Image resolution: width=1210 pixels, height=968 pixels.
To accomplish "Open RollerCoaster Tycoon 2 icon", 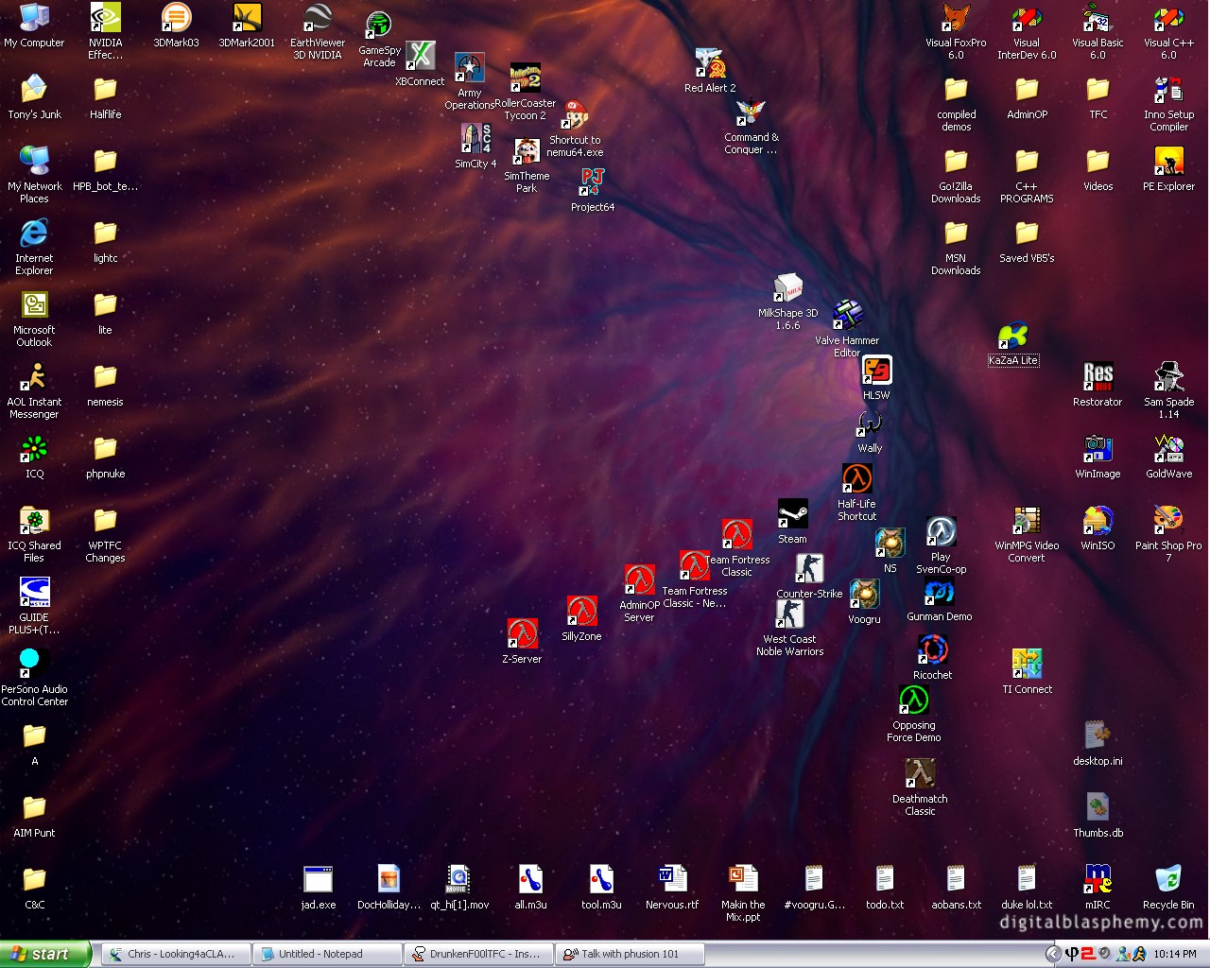I will [x=526, y=93].
